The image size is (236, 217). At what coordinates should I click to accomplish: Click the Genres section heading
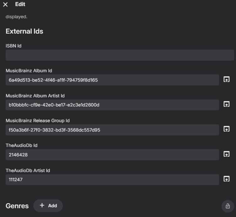(x=17, y=206)
